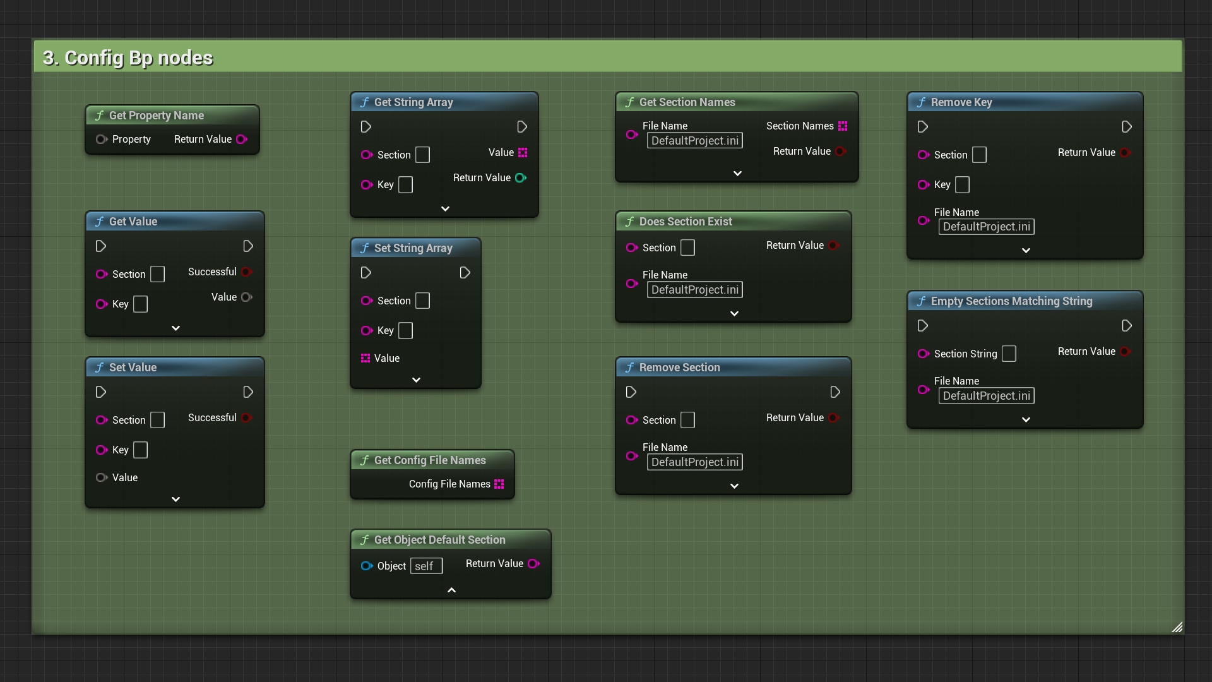
Task: Click the pink struct Value pin on Get String Array
Action: point(521,152)
